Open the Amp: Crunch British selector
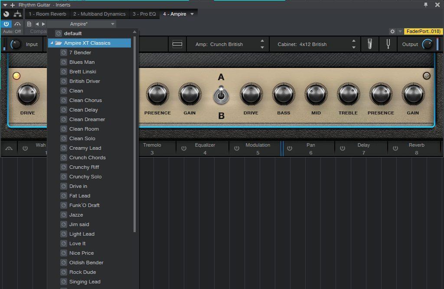The width and height of the screenshot is (444, 289). tap(219, 45)
